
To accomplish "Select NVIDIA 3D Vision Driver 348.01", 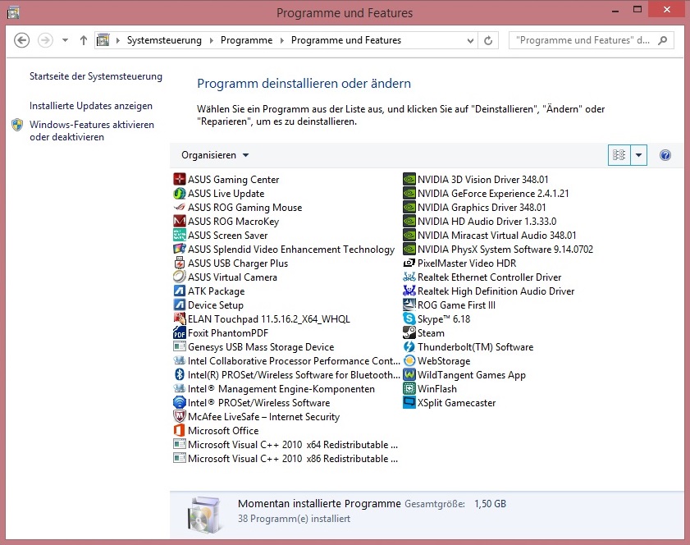I will 476,179.
